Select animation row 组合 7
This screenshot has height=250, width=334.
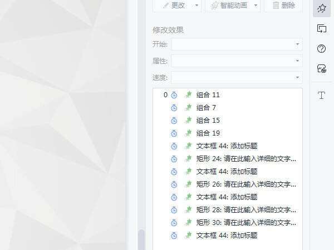[x=228, y=108]
